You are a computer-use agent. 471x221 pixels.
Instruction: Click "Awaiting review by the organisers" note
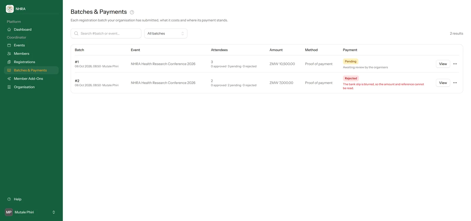365,67
